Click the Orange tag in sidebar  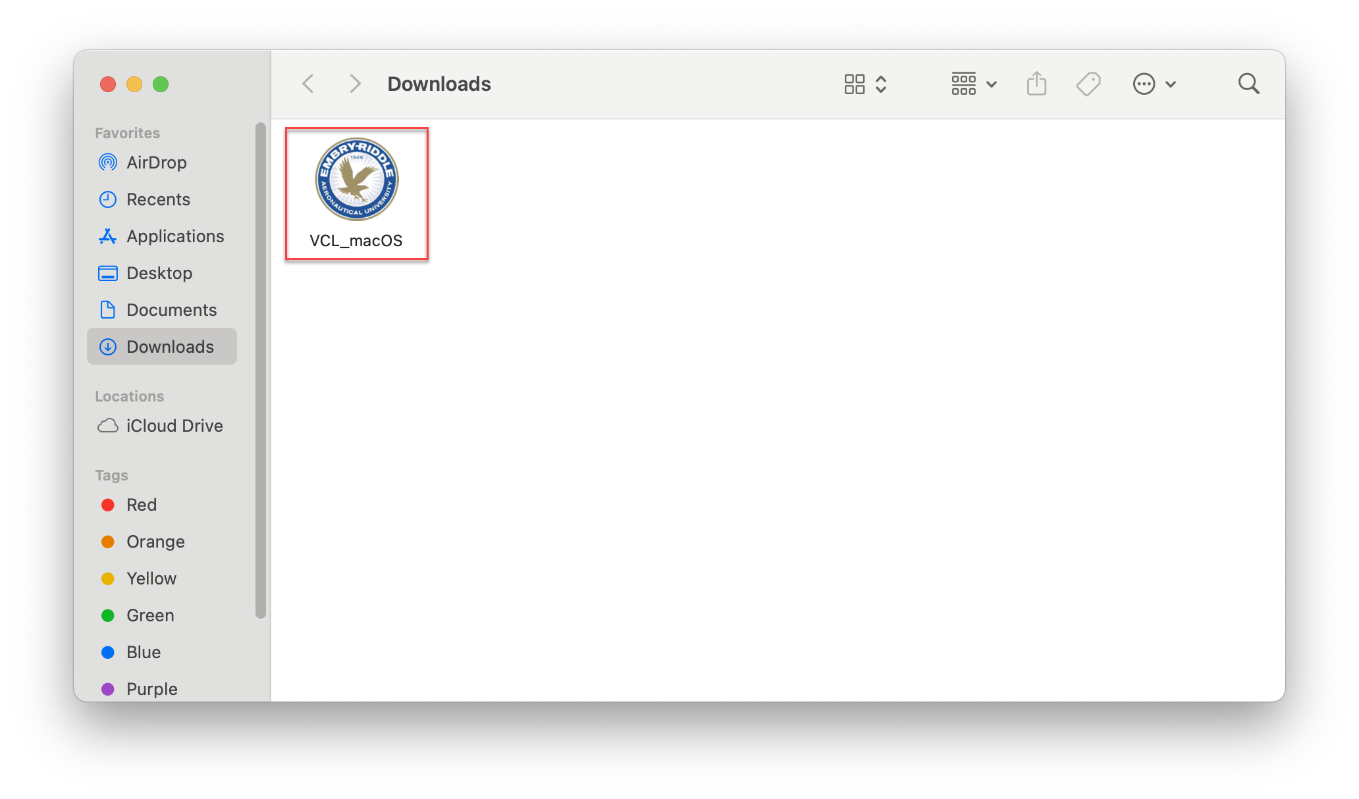[x=155, y=541]
